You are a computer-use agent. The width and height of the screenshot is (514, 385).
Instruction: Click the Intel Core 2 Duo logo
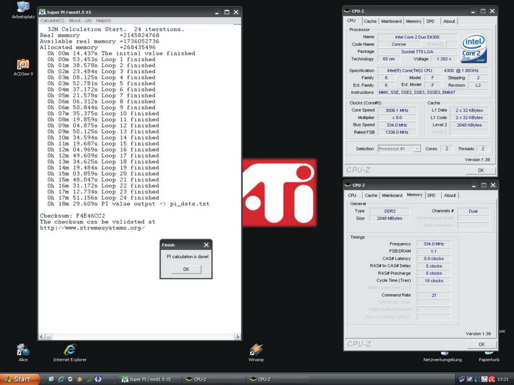click(x=474, y=49)
